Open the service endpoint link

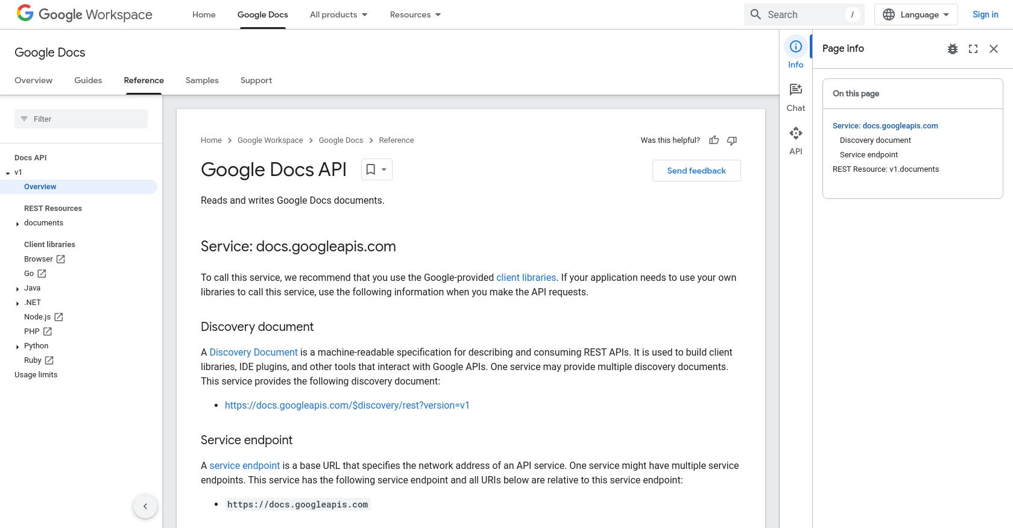click(244, 465)
